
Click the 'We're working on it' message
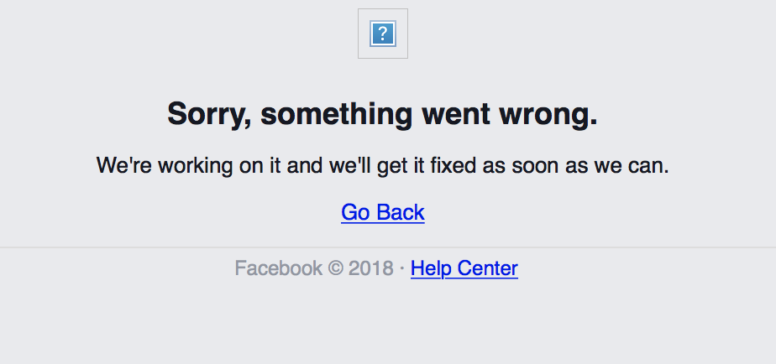(x=382, y=165)
